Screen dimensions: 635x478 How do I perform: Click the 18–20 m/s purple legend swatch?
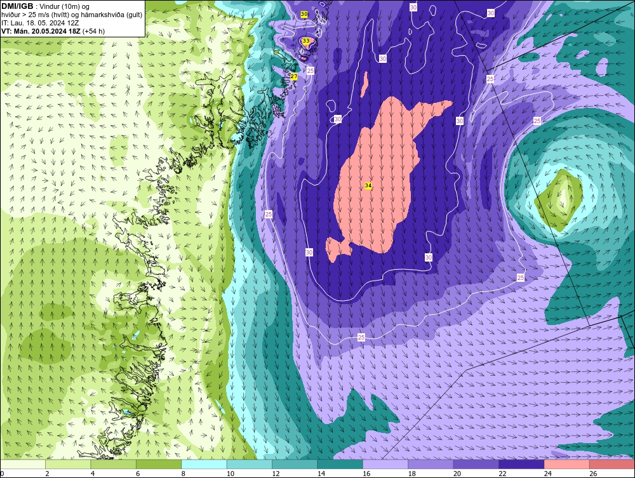(431, 464)
